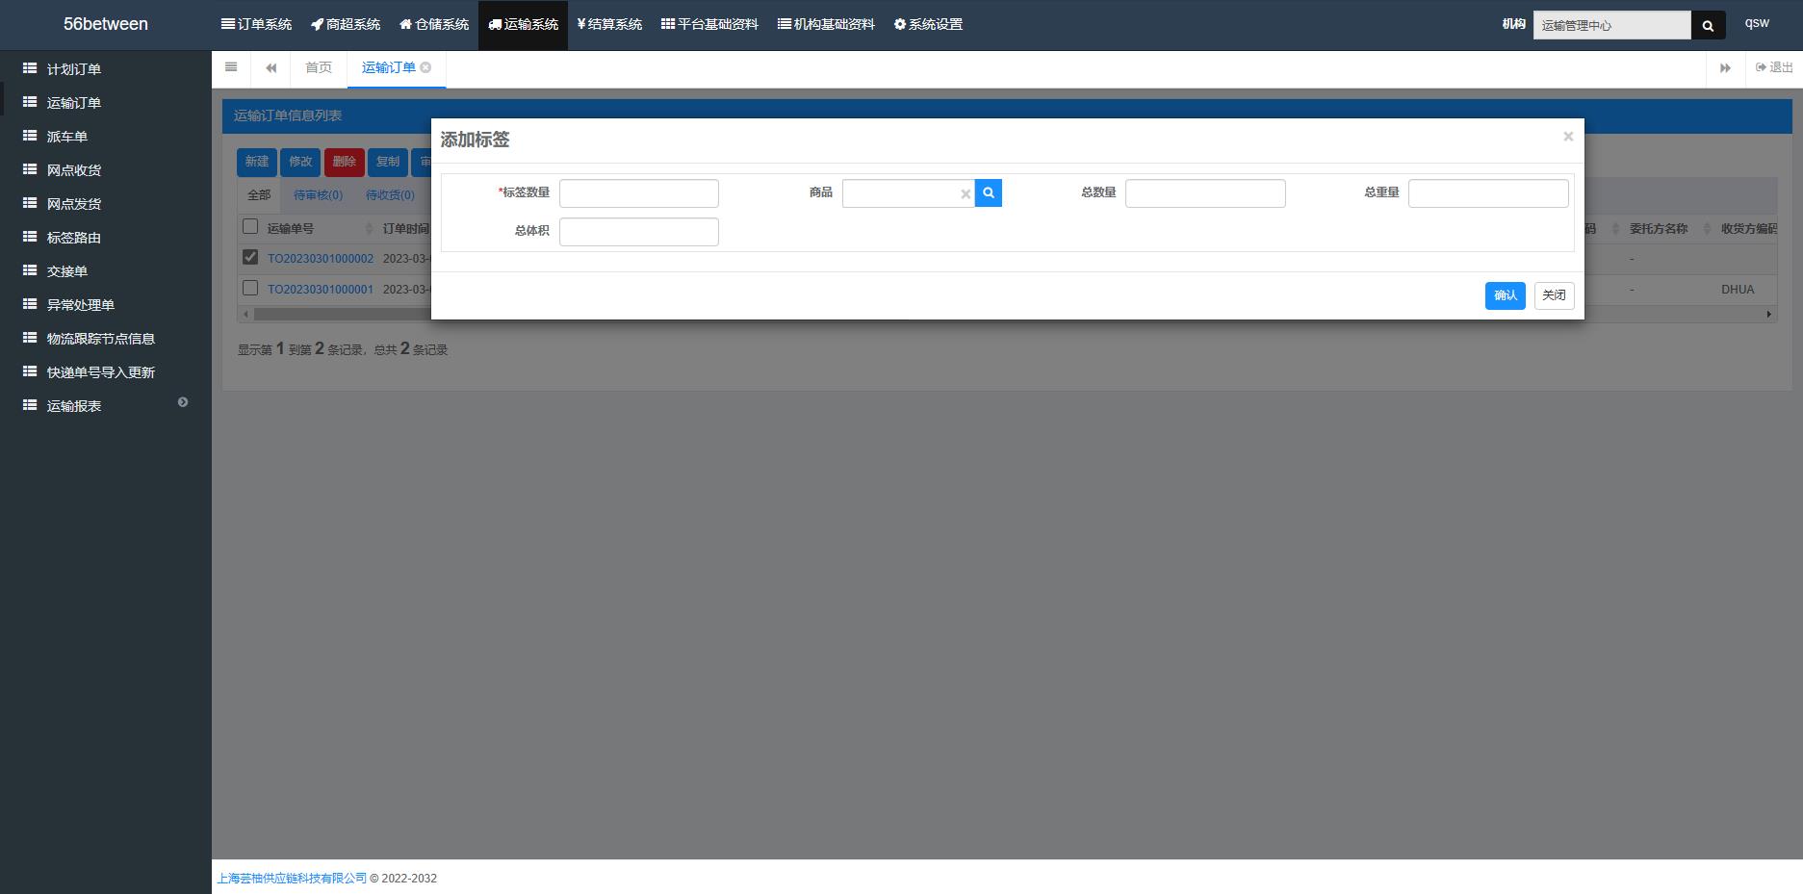Click the table scrollbar left arrow
The width and height of the screenshot is (1803, 894).
pos(245,315)
